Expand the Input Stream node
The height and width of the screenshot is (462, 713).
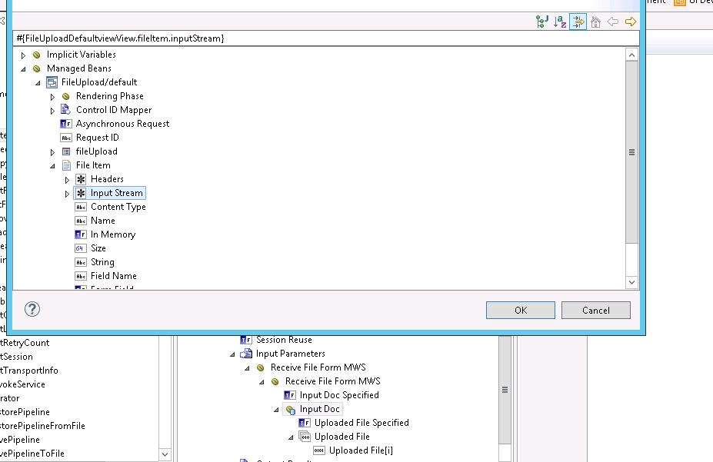[67, 194]
